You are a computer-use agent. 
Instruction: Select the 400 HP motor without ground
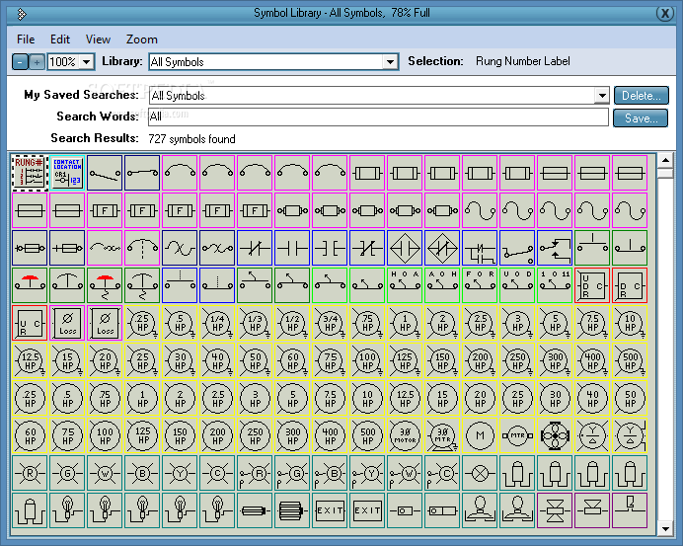(x=330, y=435)
